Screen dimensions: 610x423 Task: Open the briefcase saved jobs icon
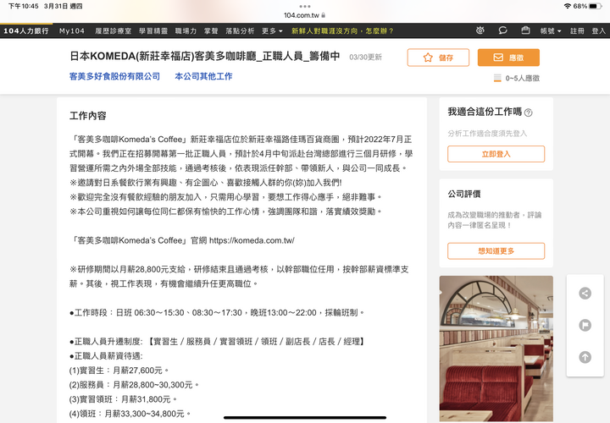click(525, 30)
